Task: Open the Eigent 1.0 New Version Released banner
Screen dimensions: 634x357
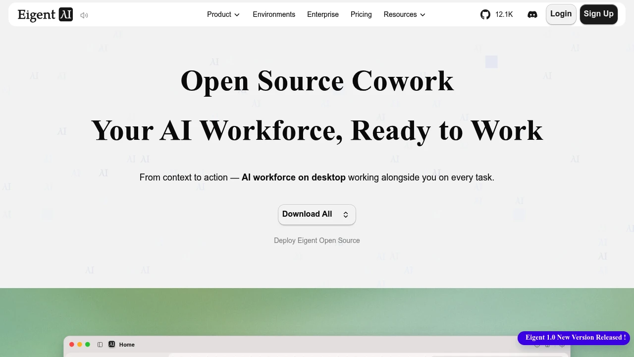Action: click(x=574, y=338)
